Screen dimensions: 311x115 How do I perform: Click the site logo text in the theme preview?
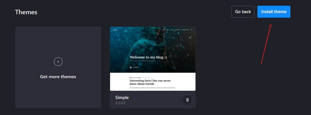click(115, 30)
